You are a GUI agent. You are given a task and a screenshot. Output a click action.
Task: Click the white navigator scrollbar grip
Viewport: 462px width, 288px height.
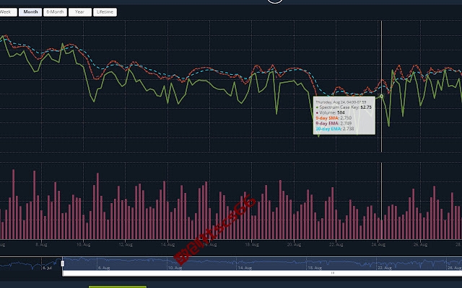[333, 274]
